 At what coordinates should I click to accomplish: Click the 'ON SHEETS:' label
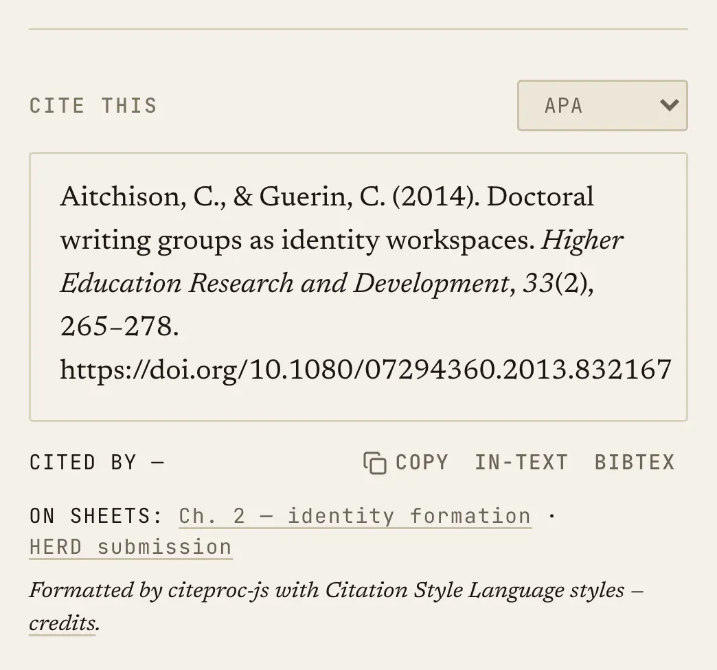pyautogui.click(x=96, y=516)
